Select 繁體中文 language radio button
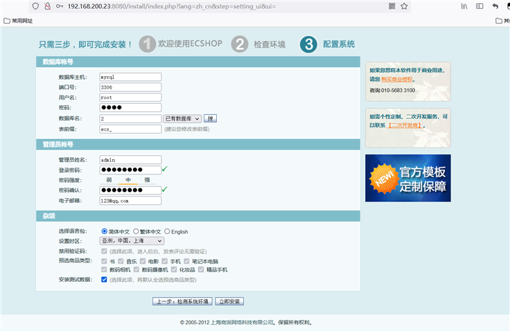This screenshot has width=510, height=331. pyautogui.click(x=136, y=231)
